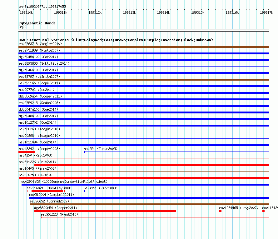Click the nsv508269 (Teague2010) label

click(39, 129)
